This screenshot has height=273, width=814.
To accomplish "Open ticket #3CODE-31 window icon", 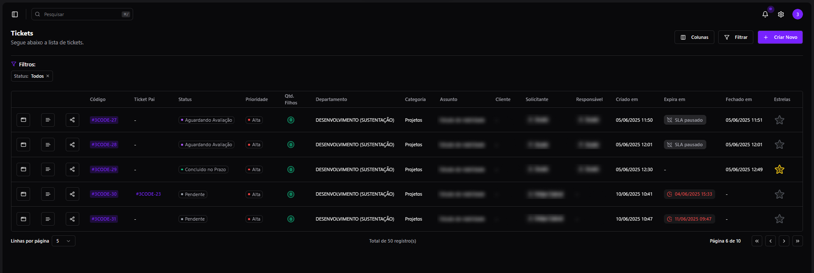I will coord(23,219).
